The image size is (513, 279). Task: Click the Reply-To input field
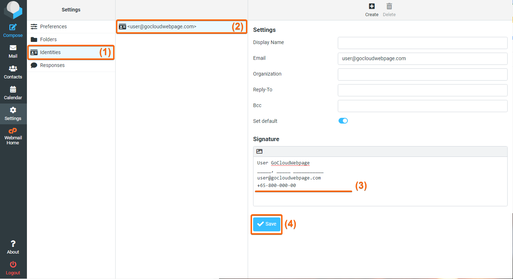point(423,90)
